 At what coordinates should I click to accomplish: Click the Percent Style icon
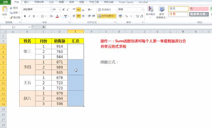tap(127, 16)
